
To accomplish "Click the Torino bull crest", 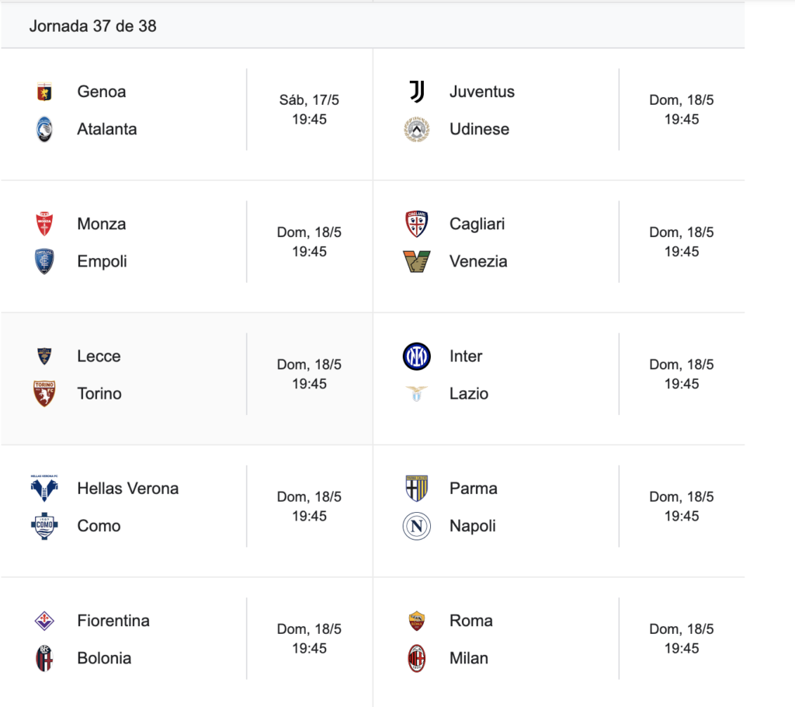I will [x=44, y=394].
